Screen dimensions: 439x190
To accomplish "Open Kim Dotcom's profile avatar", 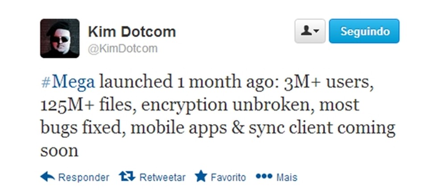I will click(x=60, y=38).
